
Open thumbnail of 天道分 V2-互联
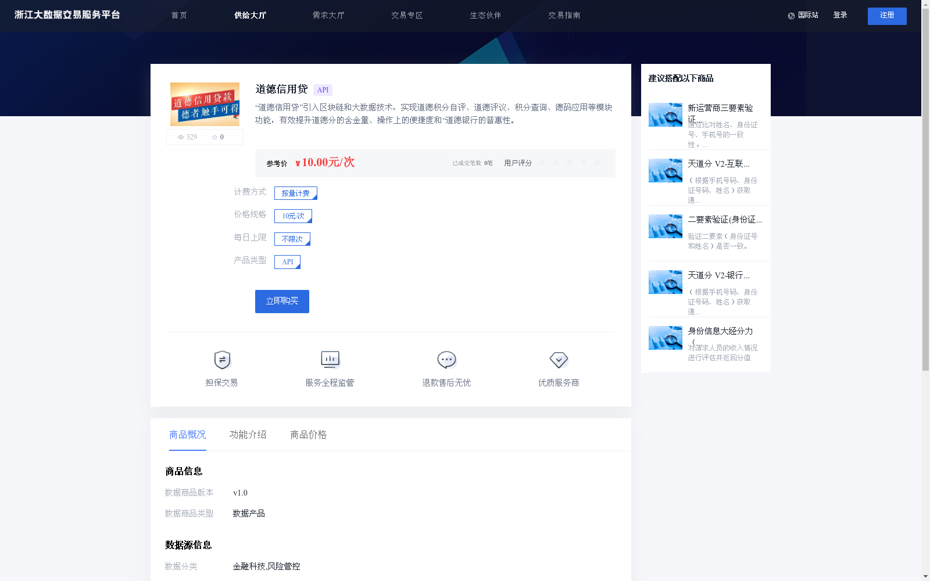tap(666, 171)
